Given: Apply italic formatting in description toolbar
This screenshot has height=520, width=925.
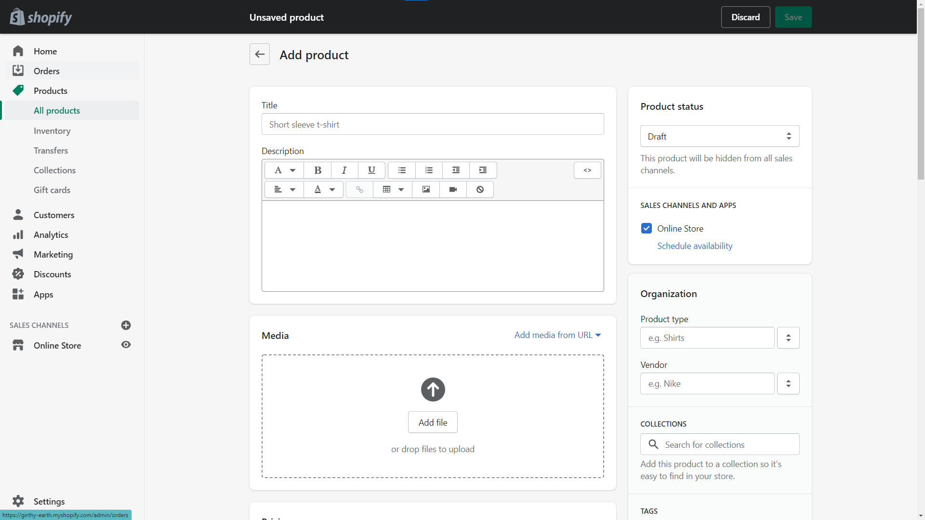Looking at the screenshot, I should point(344,170).
